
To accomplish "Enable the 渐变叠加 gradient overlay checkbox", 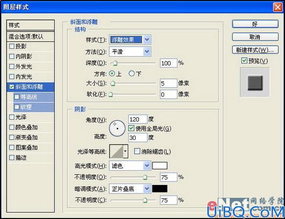I will click(x=12, y=137).
